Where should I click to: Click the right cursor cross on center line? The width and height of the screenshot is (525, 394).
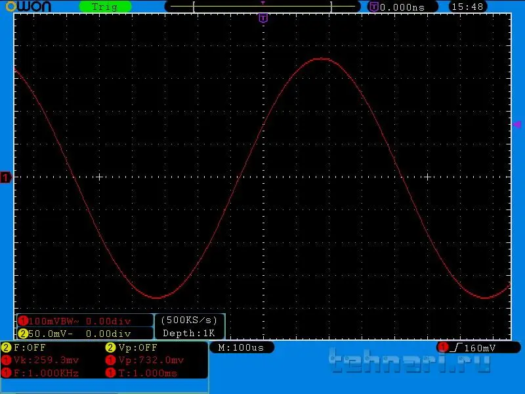tap(427, 177)
